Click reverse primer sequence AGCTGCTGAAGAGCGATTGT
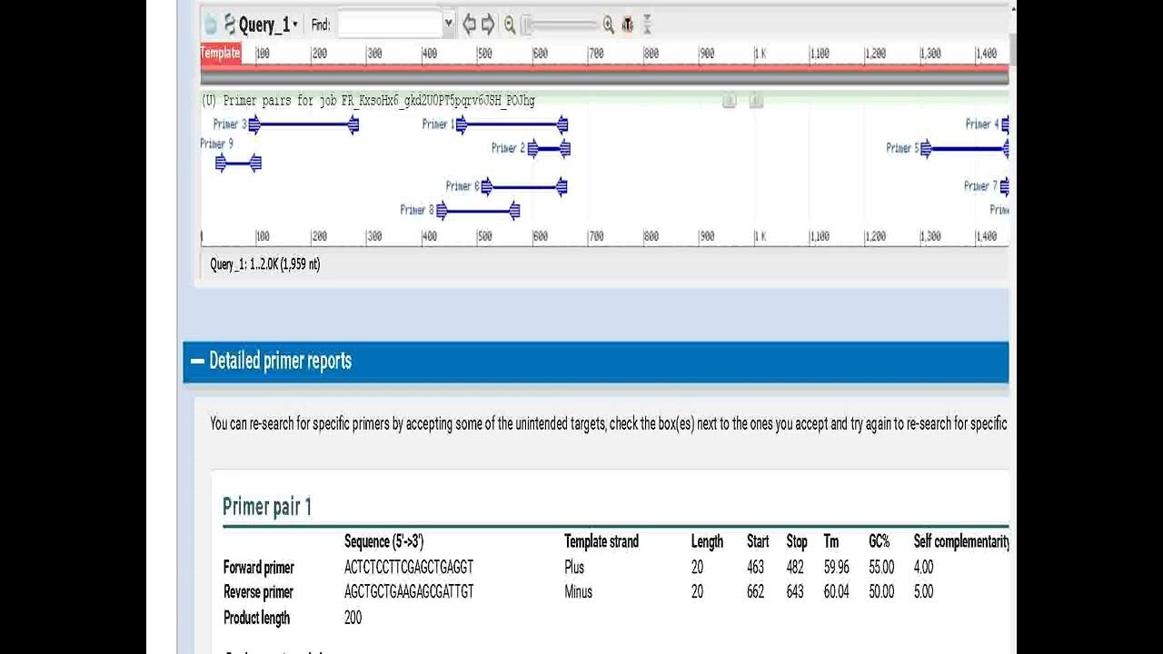 409,591
